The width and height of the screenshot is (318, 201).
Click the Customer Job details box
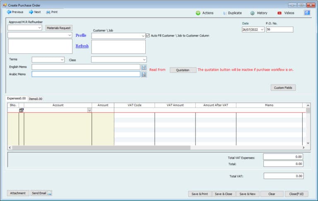[x=118, y=47]
